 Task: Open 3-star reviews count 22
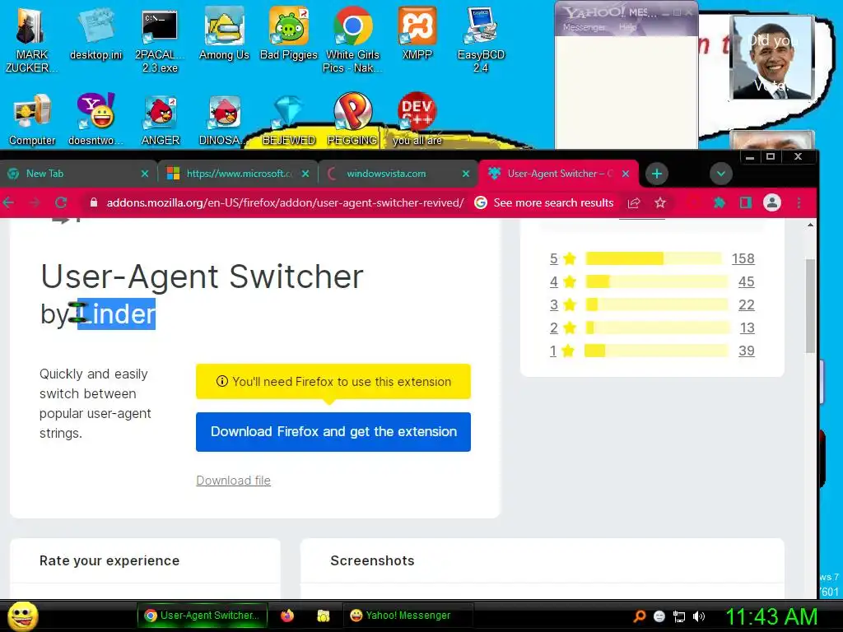(746, 304)
